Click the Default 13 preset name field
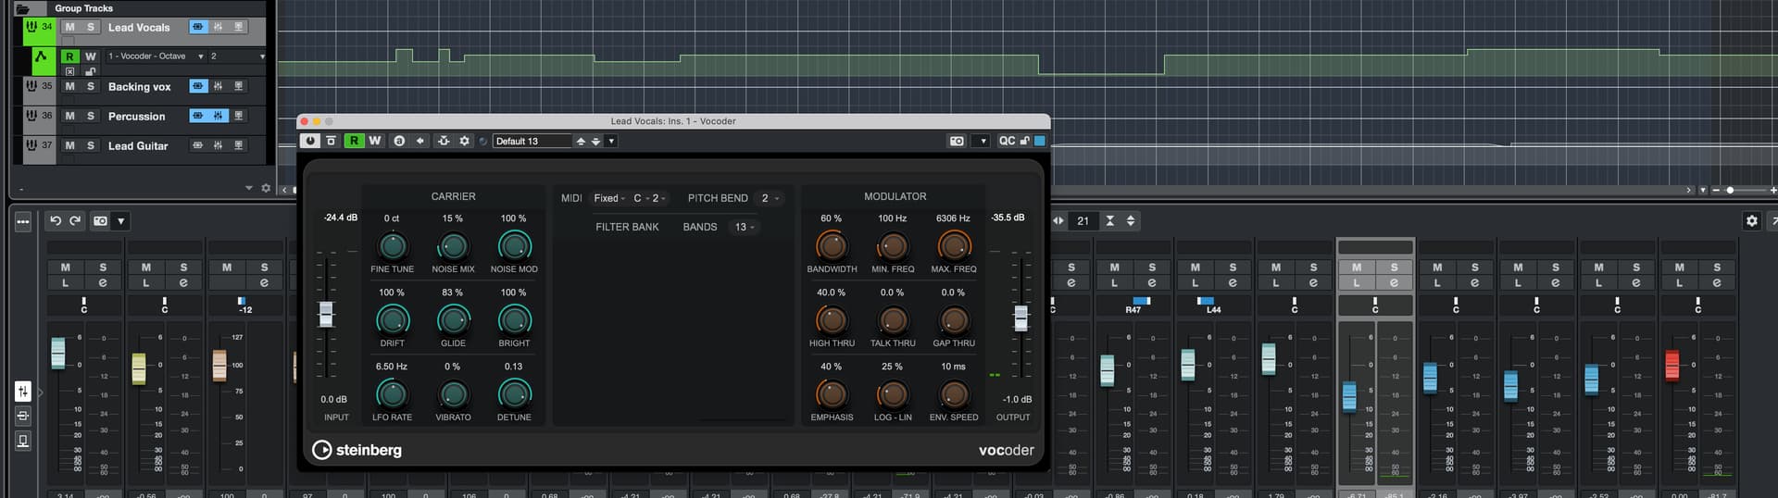1778x498 pixels. tap(532, 141)
